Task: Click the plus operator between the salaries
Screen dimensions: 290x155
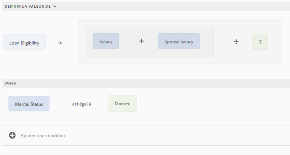Action: (x=142, y=41)
